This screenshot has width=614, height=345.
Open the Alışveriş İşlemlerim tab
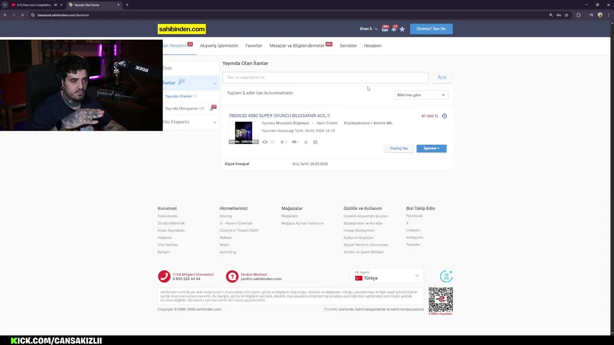(219, 46)
